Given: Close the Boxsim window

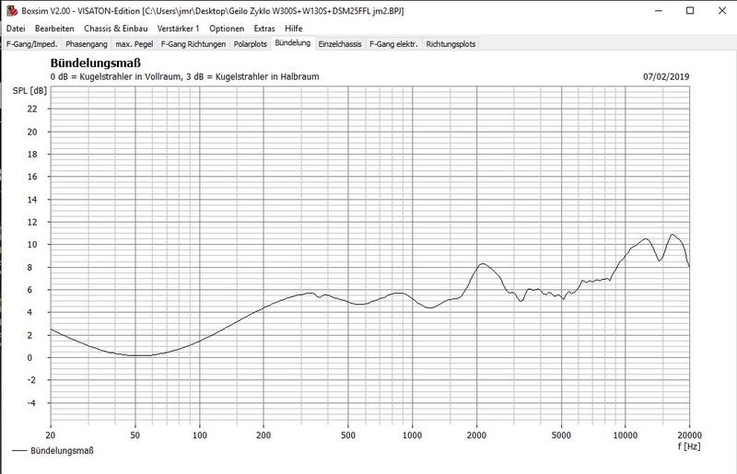Looking at the screenshot, I should [x=722, y=10].
